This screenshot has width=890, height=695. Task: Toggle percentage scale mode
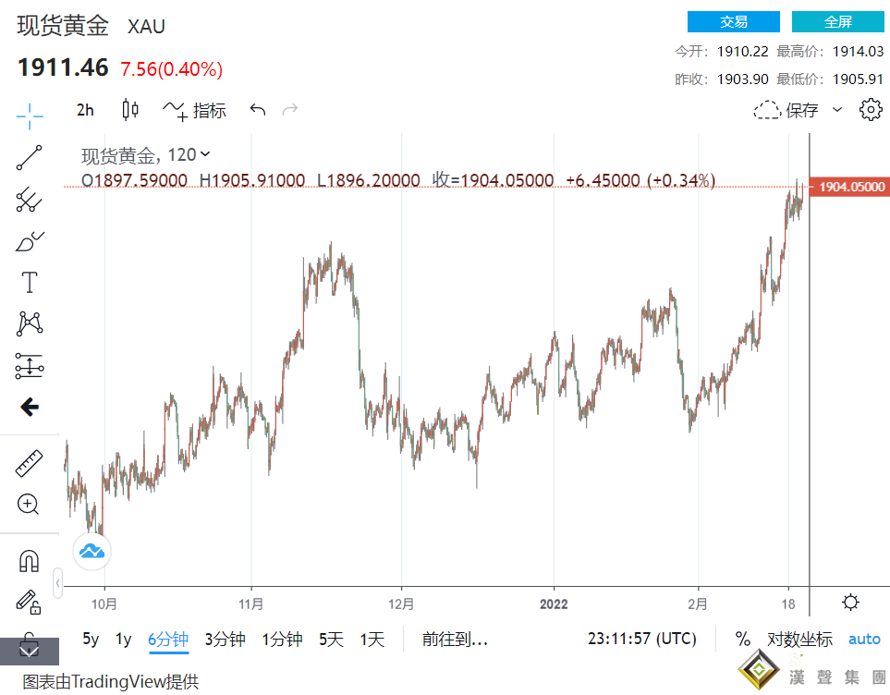coord(742,639)
